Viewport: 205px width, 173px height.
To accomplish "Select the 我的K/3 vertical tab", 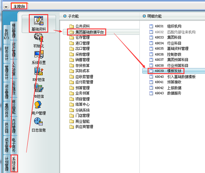I will click(x=6, y=34).
